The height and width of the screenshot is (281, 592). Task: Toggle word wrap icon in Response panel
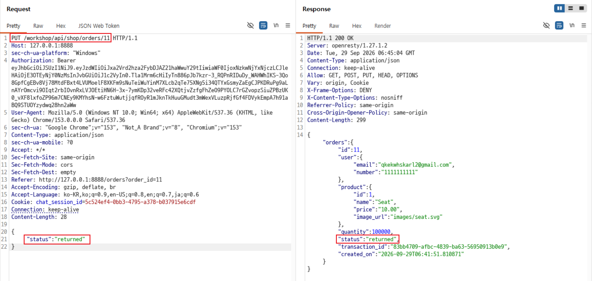point(559,25)
